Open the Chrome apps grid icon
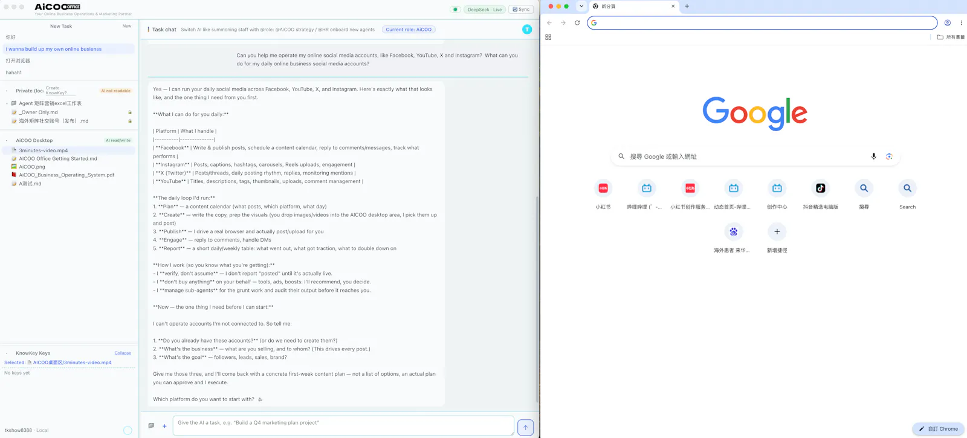This screenshot has width=967, height=438. click(x=548, y=37)
